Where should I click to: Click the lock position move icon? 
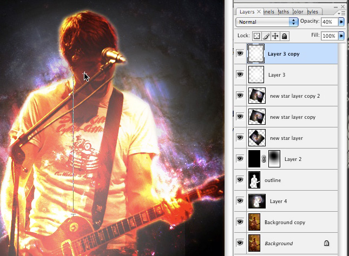275,36
